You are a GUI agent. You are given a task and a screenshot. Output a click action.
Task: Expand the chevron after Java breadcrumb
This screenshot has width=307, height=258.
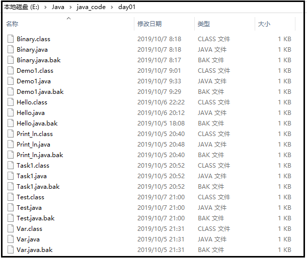coord(70,8)
